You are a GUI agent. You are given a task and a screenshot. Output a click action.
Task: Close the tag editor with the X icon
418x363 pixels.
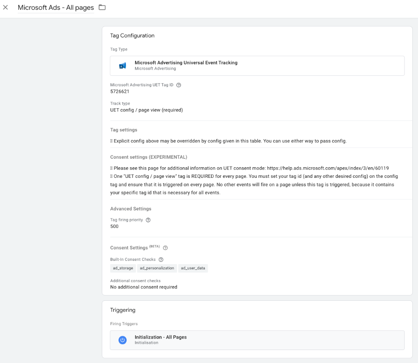pyautogui.click(x=5, y=7)
